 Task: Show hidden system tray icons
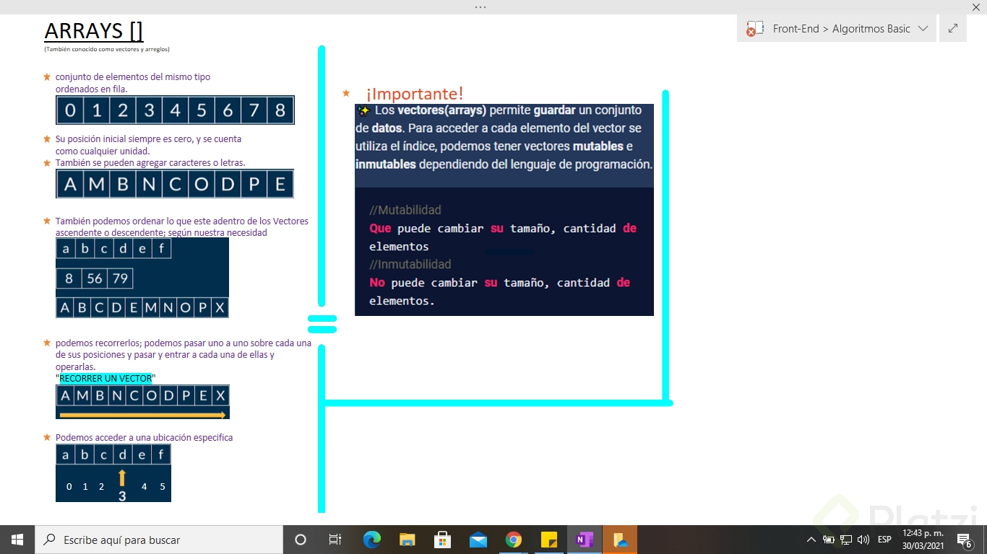tap(811, 540)
